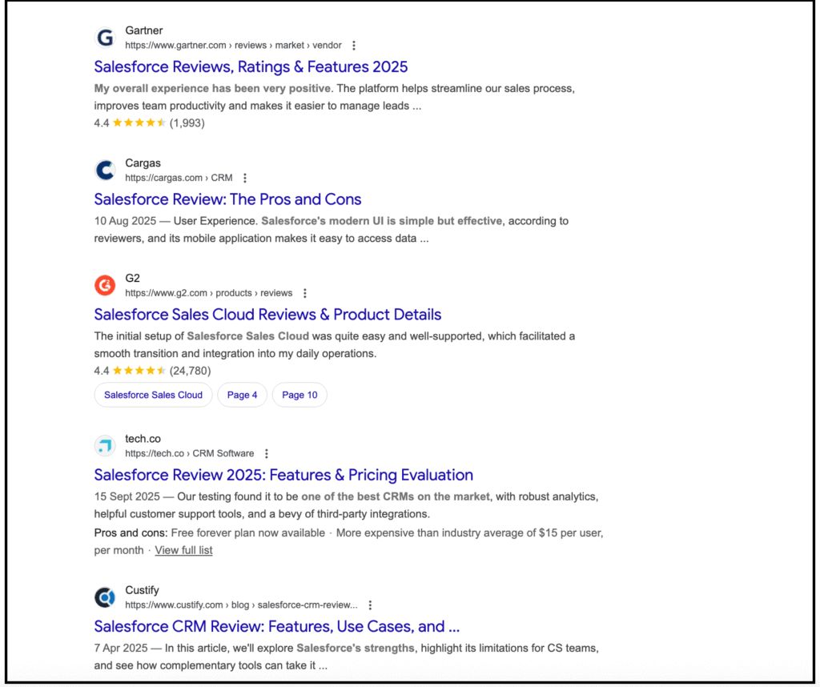Open the three-dot menu on the Custify result
This screenshot has width=820, height=687.
tap(370, 605)
